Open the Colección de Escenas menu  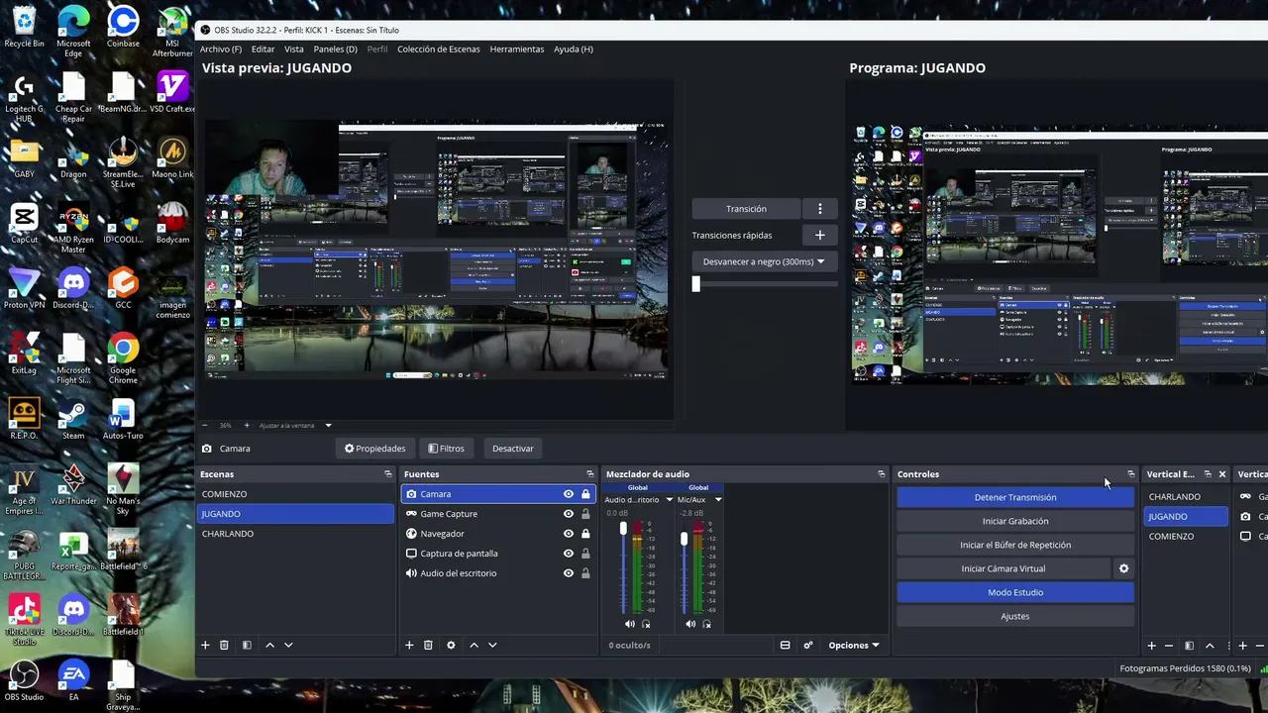[x=439, y=49]
